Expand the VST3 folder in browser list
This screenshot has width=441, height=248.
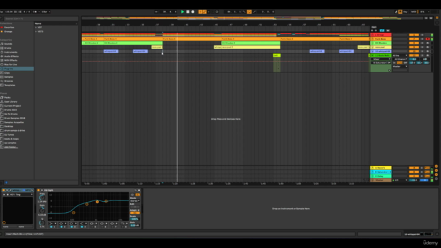tap(36, 32)
